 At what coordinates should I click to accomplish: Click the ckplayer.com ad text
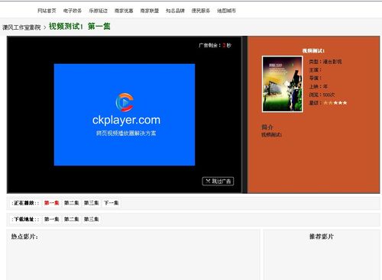click(126, 120)
